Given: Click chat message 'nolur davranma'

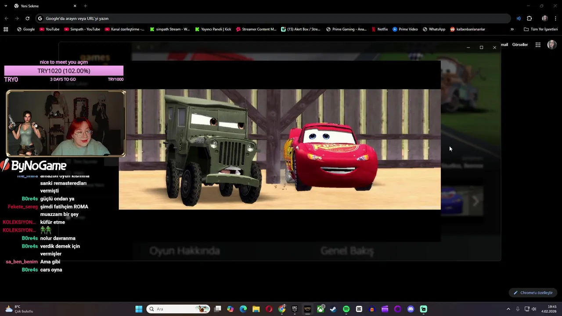Looking at the screenshot, I should point(58,238).
